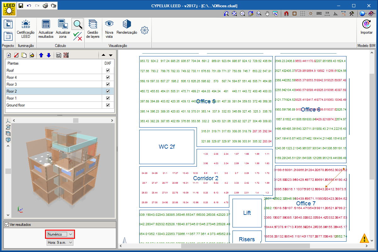Toggle DXF checkbox for Floor 3
This screenshot has width=378, height=252.
[108, 84]
